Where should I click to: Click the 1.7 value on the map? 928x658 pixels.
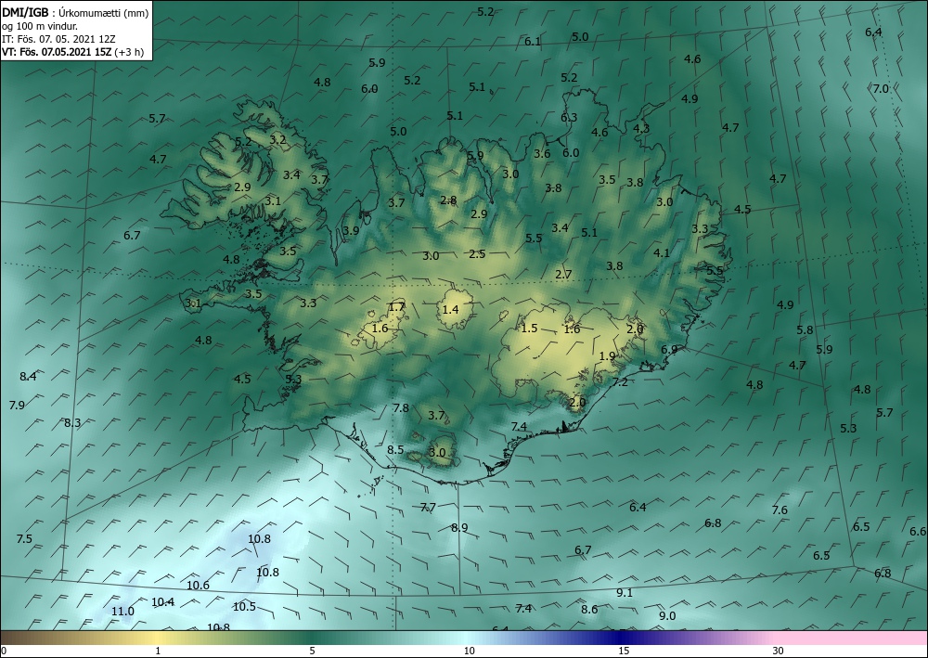point(396,306)
